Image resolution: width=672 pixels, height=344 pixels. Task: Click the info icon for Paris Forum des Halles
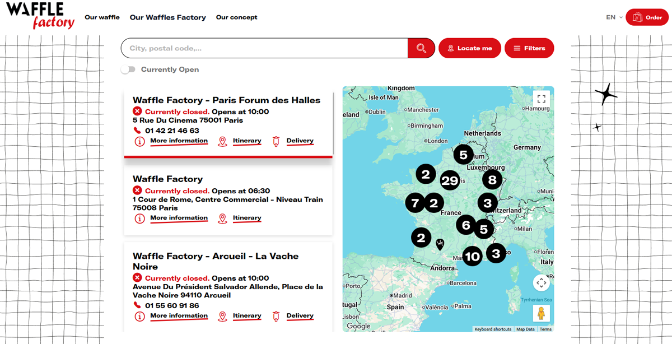[x=139, y=141]
